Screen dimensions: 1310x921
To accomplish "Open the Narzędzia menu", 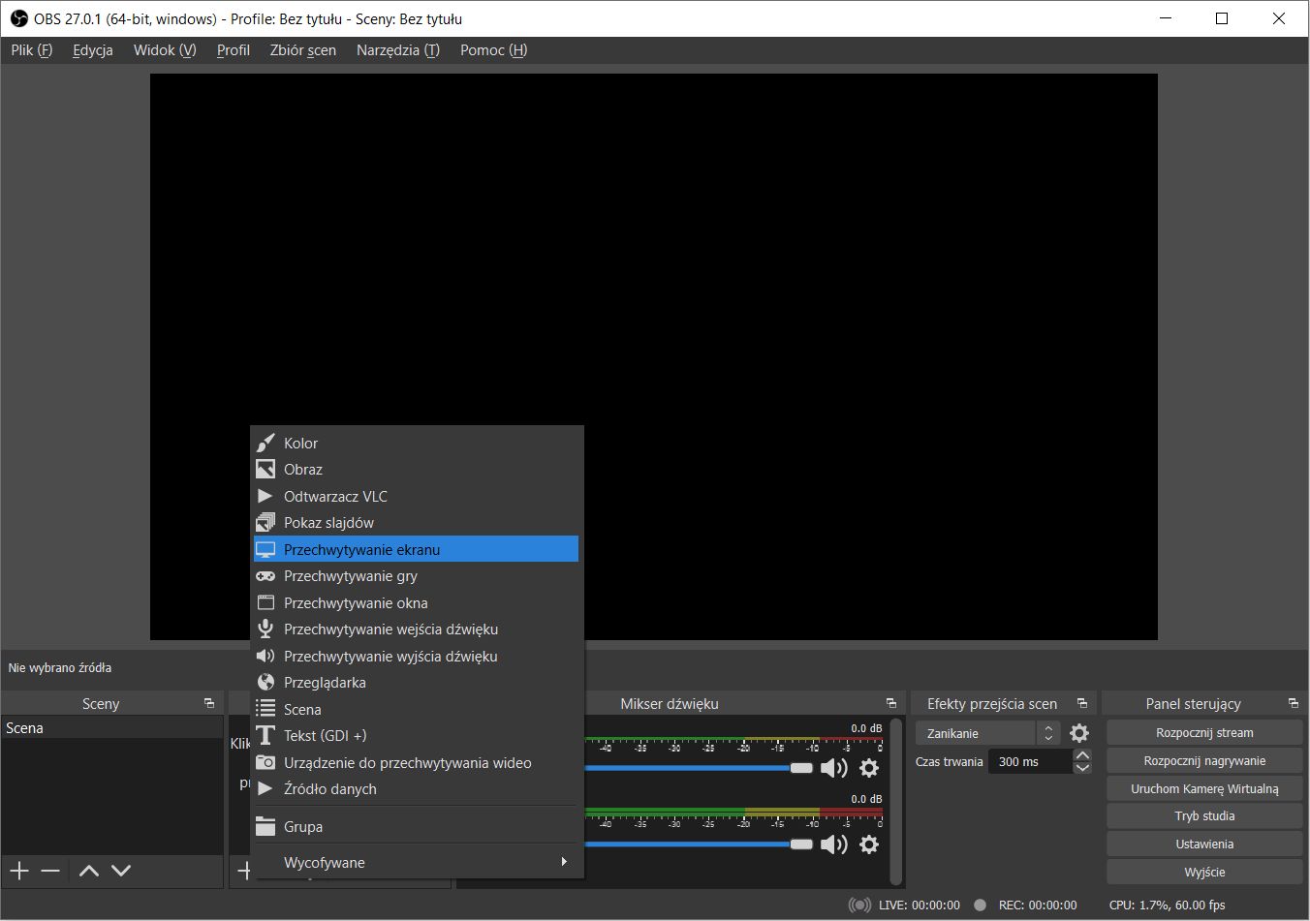I will [398, 50].
